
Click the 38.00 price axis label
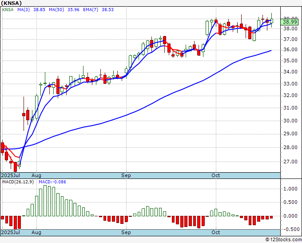[290, 28]
